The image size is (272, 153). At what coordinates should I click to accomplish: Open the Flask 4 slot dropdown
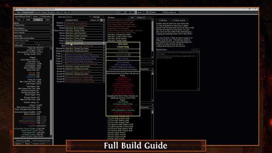click(x=85, y=61)
